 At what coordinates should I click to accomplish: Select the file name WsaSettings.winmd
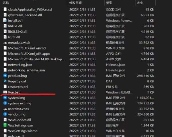23,131
